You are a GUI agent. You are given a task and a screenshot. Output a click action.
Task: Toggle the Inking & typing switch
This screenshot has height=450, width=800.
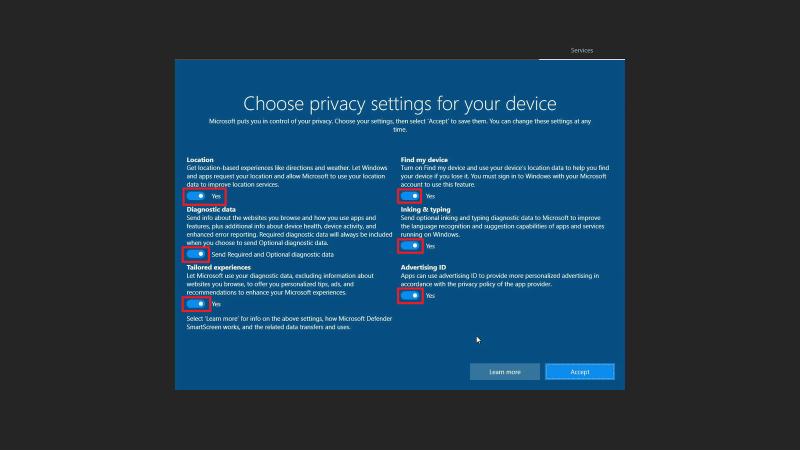coord(410,245)
